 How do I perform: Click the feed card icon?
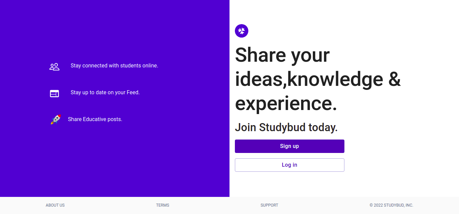(54, 94)
